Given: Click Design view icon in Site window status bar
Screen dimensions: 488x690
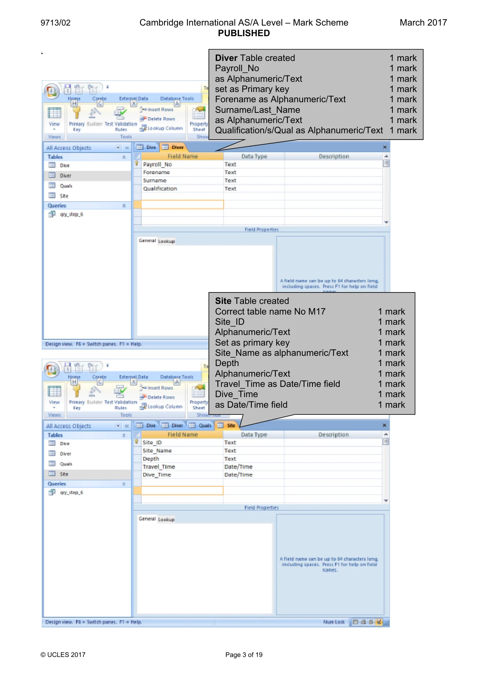Looking at the screenshot, I should tap(379, 622).
